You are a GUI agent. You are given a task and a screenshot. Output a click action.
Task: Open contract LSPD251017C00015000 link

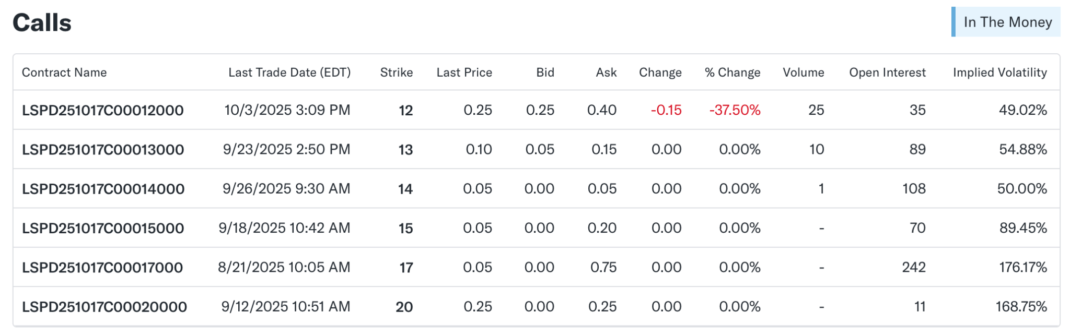[102, 229]
